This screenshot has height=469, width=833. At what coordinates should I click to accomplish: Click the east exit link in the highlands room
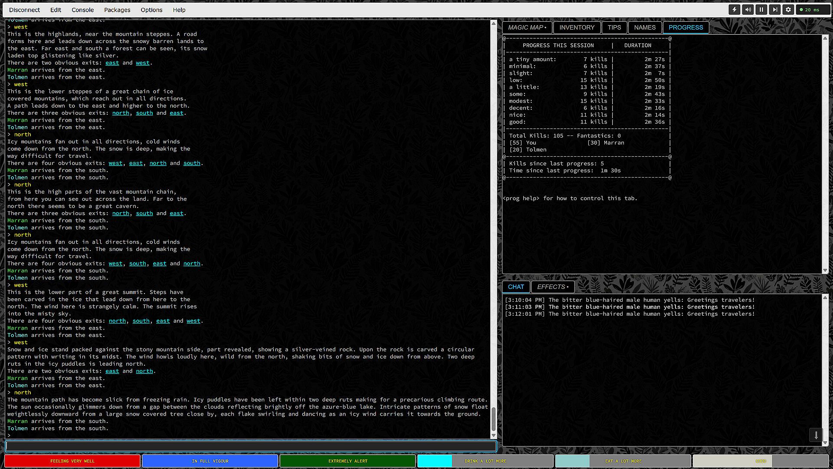coord(112,63)
